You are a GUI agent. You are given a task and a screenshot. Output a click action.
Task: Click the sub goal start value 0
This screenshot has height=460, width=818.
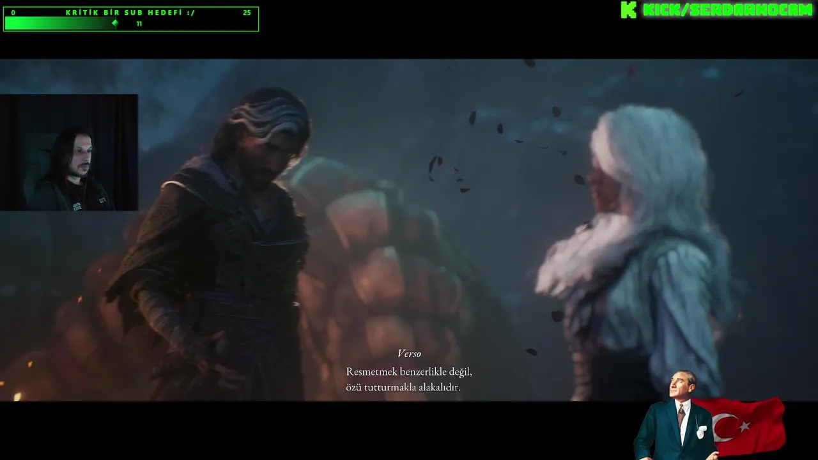pyautogui.click(x=13, y=12)
